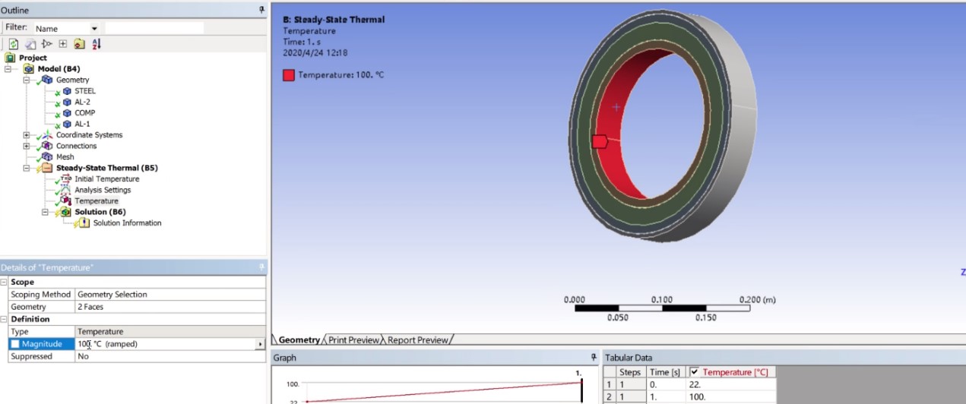Click the tabular cell with temperature 100.
Image resolution: width=966 pixels, height=404 pixels.
[x=731, y=397]
